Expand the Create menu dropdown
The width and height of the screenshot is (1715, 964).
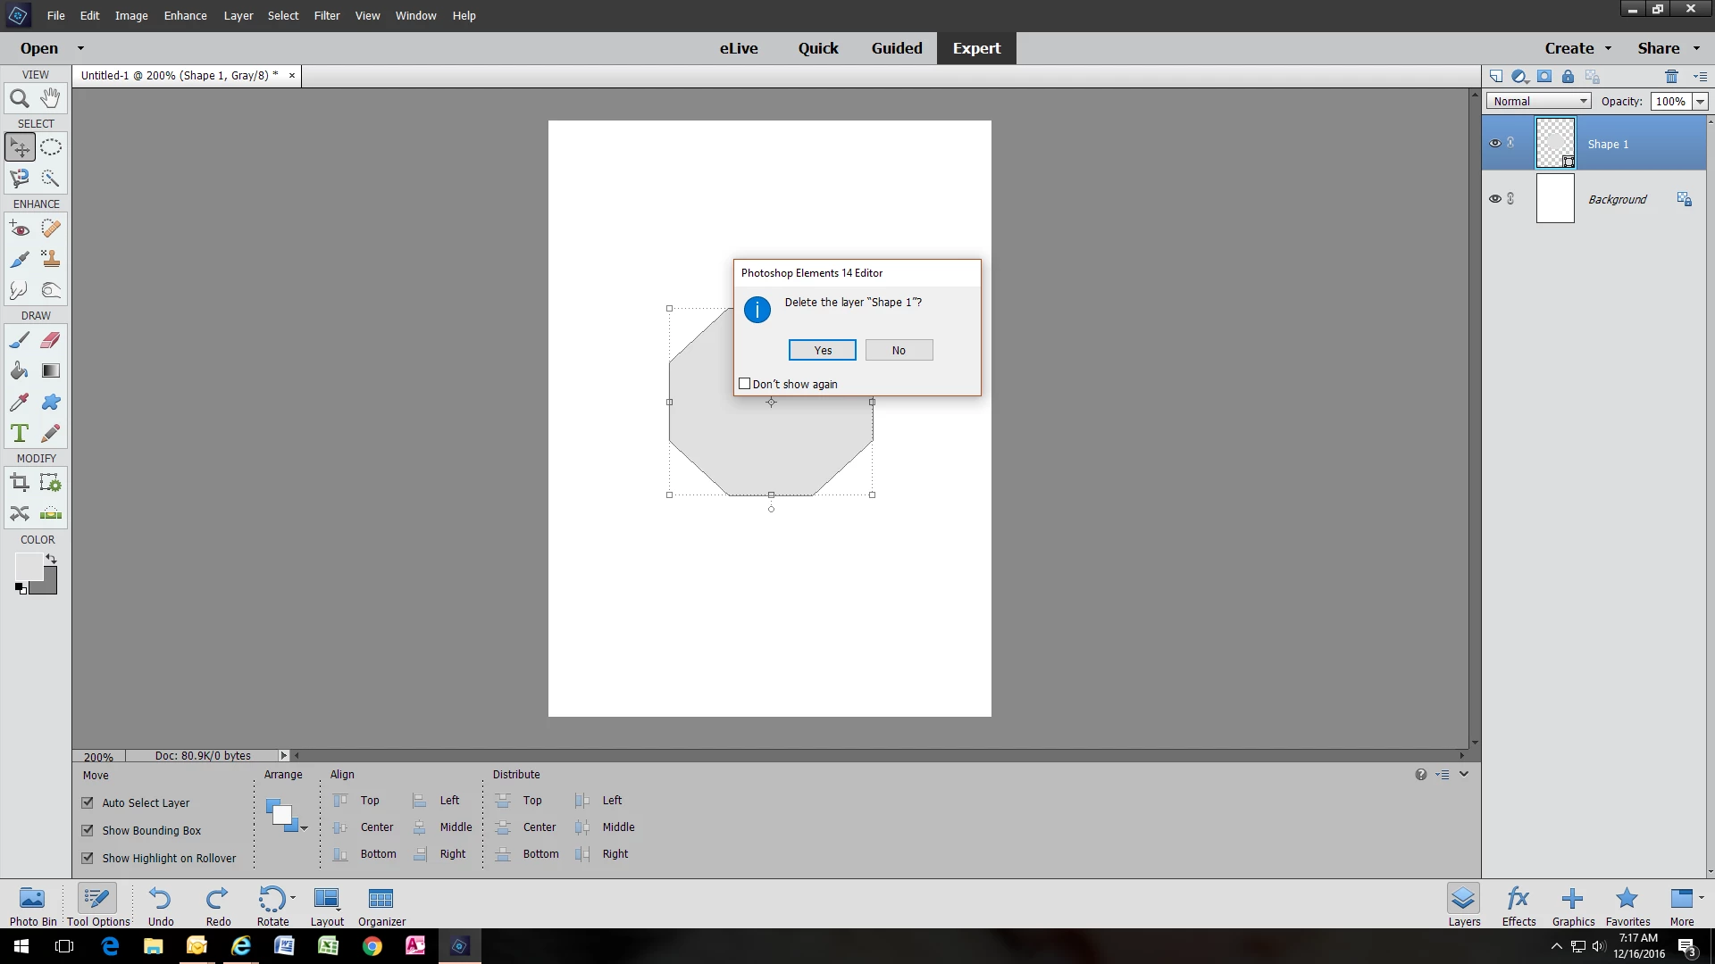point(1577,48)
